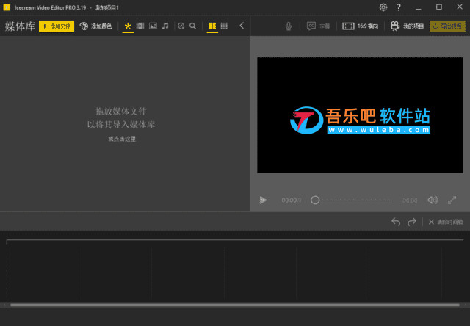Show all media with the star filter
Screen dimensions: 470x326
[128, 26]
